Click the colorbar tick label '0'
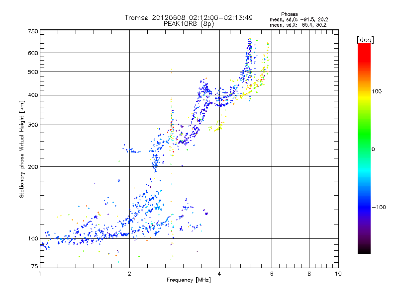398x298 pixels. pos(373,149)
